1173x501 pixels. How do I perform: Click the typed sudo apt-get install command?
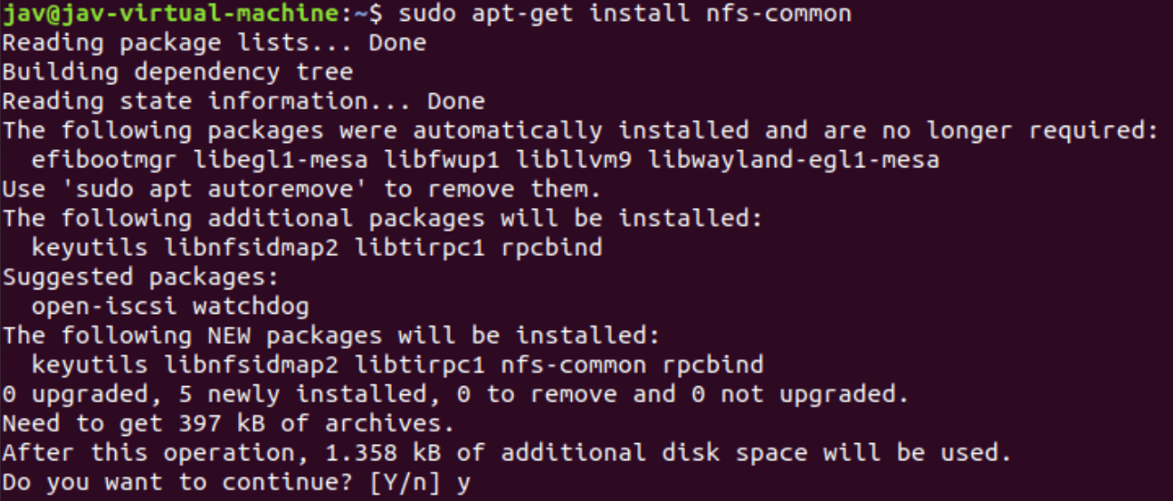624,14
